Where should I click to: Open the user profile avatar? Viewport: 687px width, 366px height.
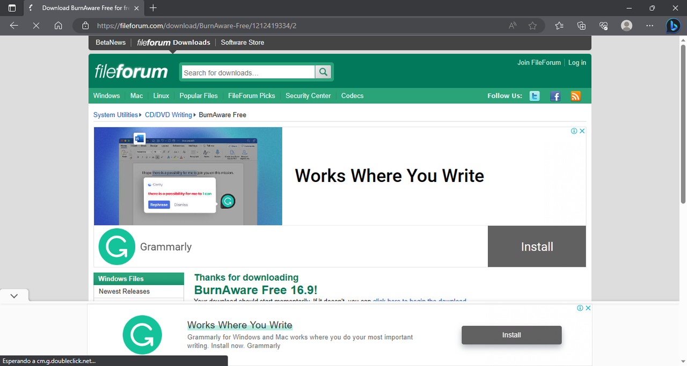pyautogui.click(x=626, y=25)
